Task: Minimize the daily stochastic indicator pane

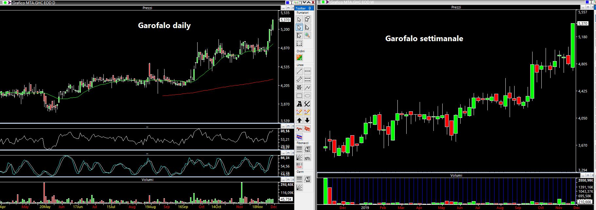Action: tap(283, 153)
